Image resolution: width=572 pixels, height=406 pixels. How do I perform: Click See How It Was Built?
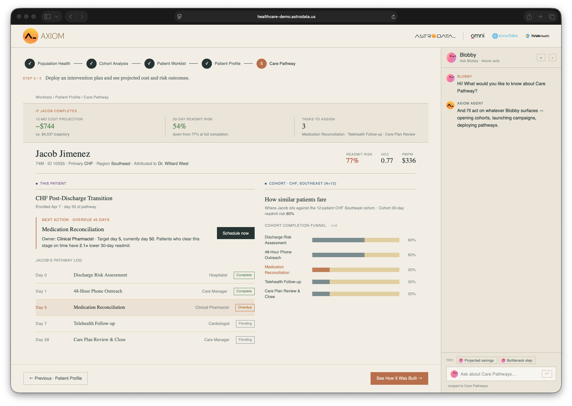399,378
